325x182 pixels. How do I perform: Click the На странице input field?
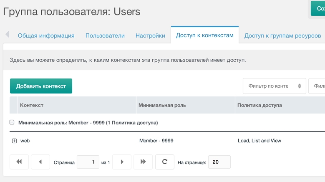[x=219, y=162]
